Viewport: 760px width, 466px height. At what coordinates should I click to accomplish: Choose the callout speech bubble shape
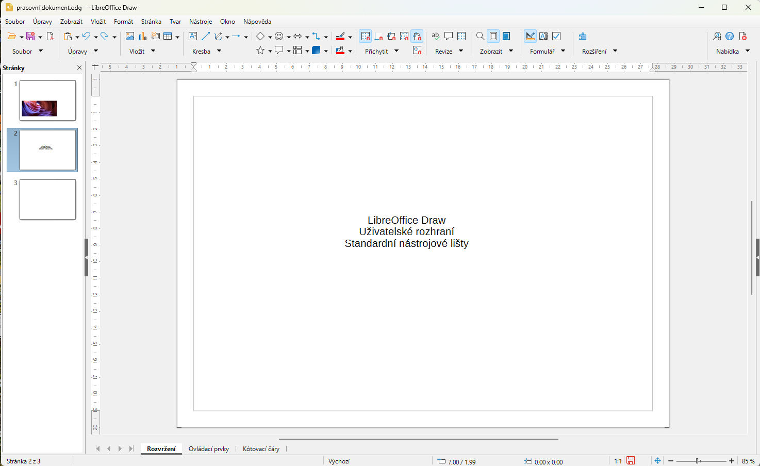click(x=279, y=50)
